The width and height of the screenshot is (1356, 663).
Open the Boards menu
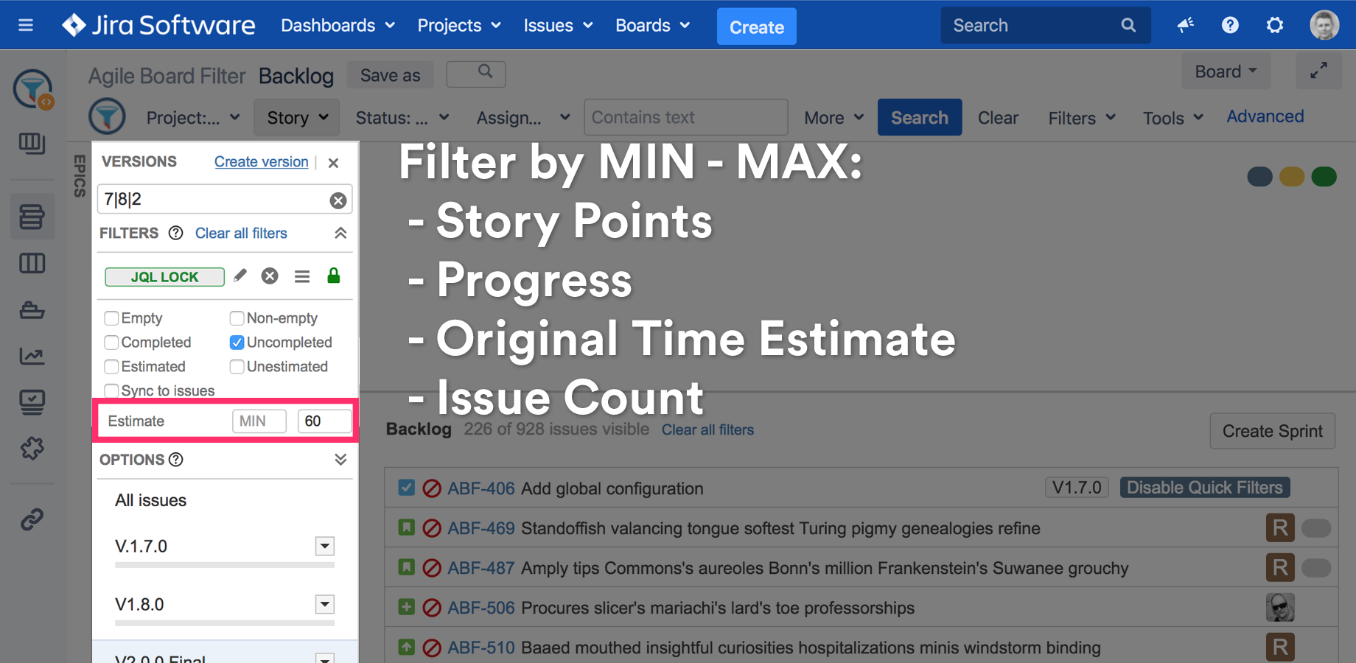[x=651, y=25]
